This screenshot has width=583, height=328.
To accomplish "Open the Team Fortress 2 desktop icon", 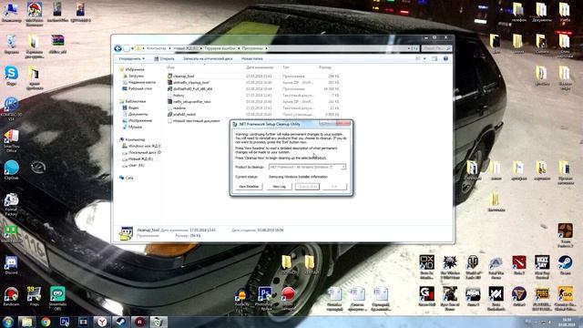I will pos(565,235).
